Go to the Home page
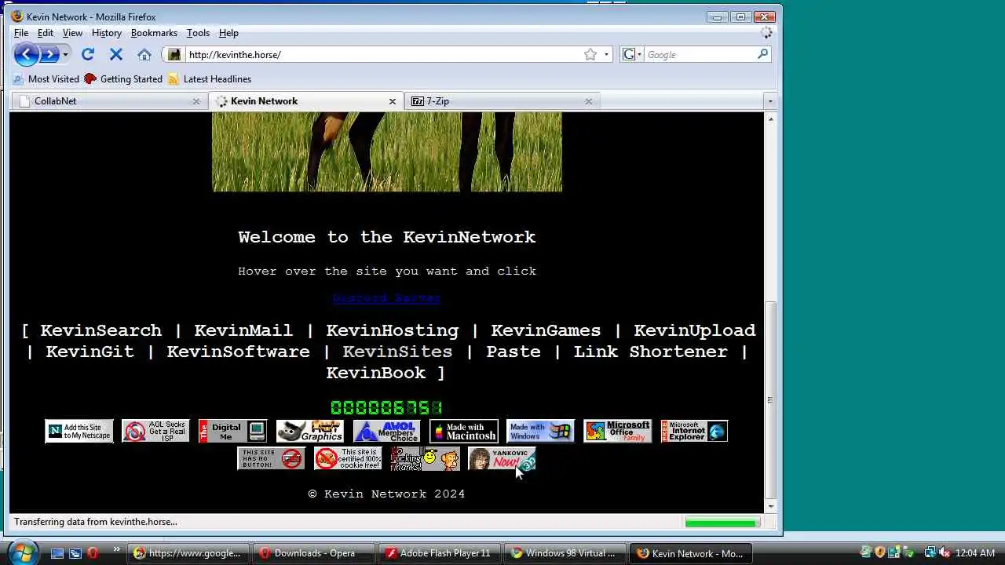 [144, 54]
